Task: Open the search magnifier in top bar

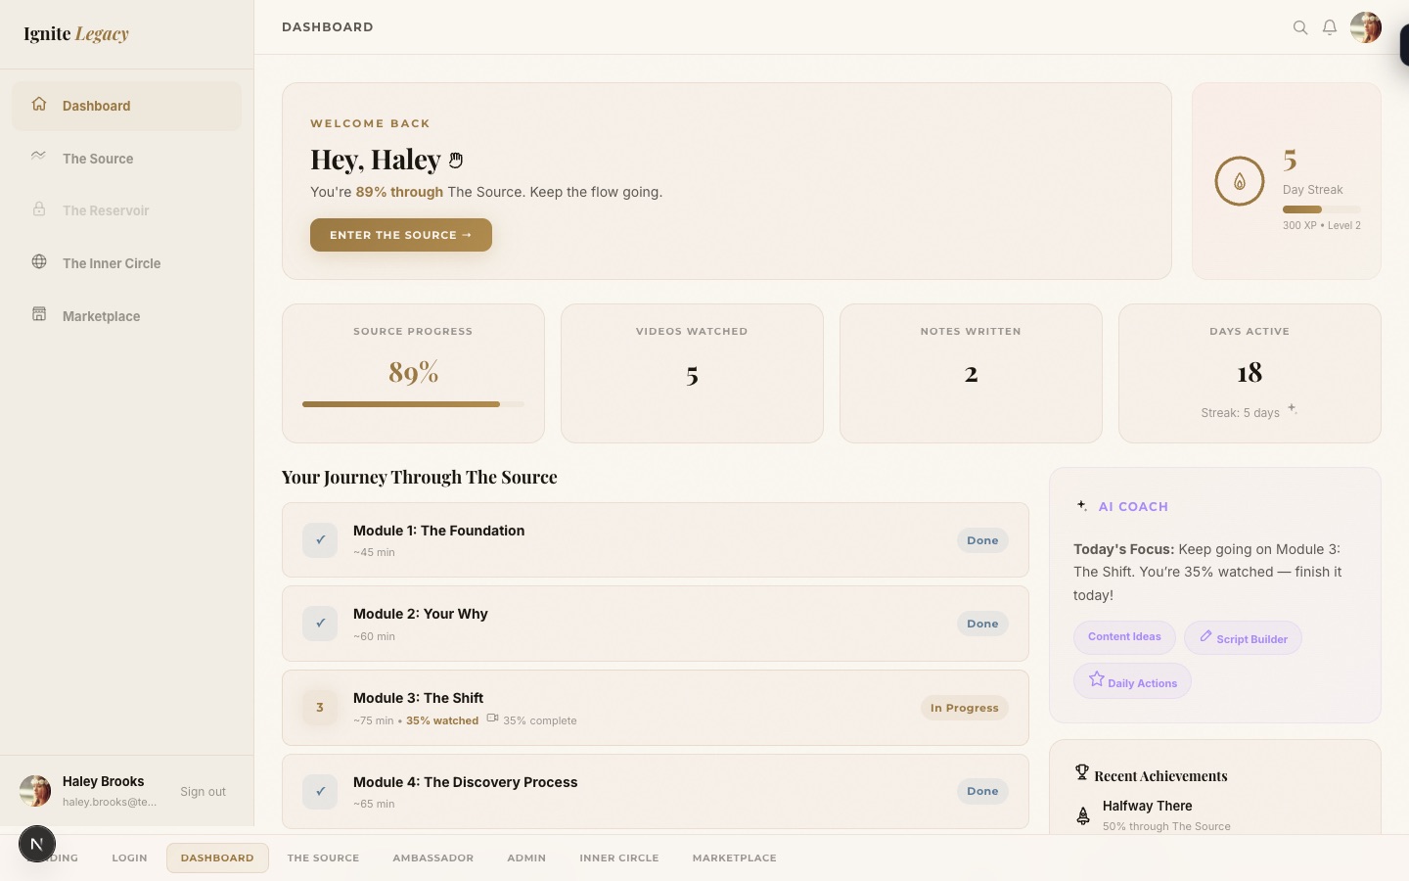Action: pos(1300,27)
